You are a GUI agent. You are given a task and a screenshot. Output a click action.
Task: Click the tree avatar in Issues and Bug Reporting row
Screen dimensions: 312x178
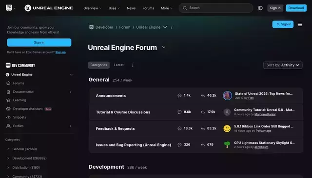[227, 145]
